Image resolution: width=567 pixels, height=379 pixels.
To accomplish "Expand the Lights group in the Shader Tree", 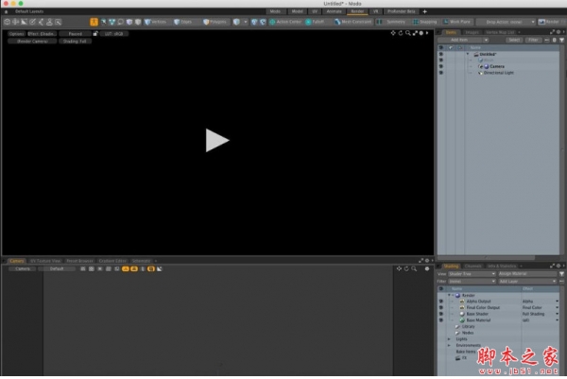I will 449,338.
